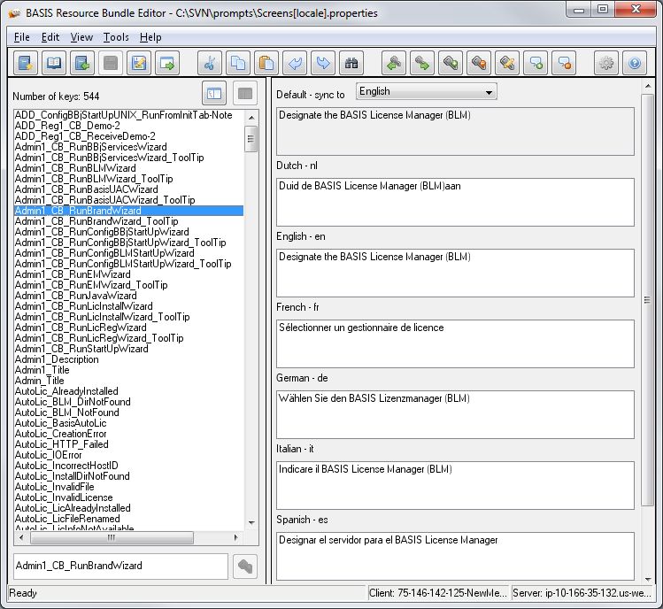This screenshot has width=663, height=609.
Task: Click the gray single-pane view icon
Action: point(245,93)
